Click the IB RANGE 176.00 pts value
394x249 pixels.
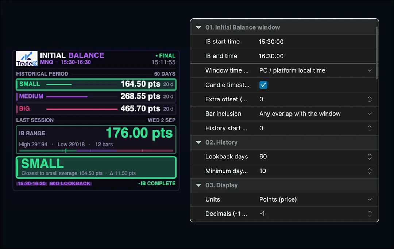click(139, 133)
